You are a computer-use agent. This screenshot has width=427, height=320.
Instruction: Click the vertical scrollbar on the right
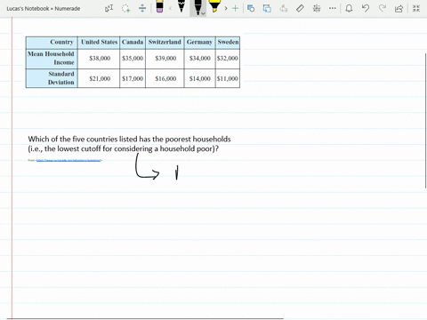click(x=426, y=120)
